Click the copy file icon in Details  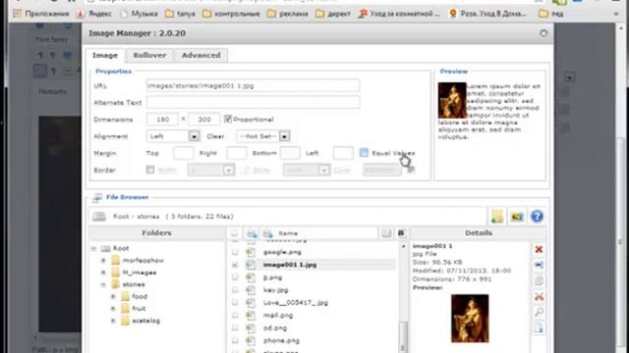[x=539, y=280]
